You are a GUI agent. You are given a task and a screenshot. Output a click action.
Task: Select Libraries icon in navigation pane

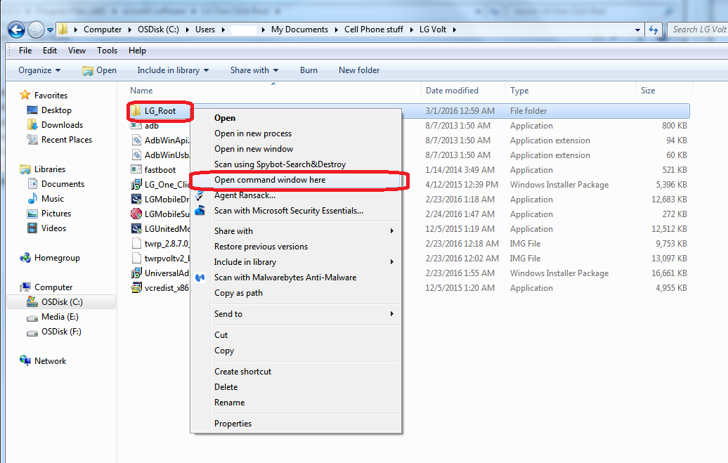[25, 169]
